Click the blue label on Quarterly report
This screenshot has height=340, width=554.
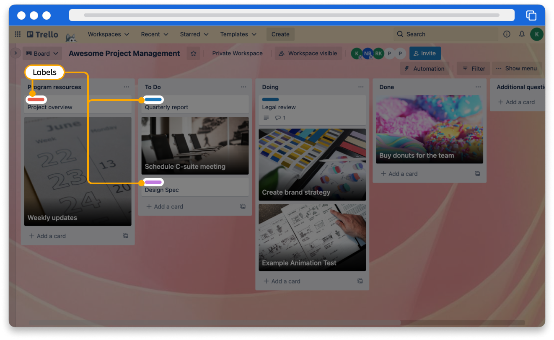(153, 100)
